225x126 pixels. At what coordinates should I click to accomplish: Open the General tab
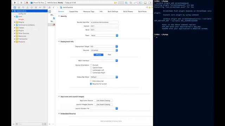(x=61, y=12)
